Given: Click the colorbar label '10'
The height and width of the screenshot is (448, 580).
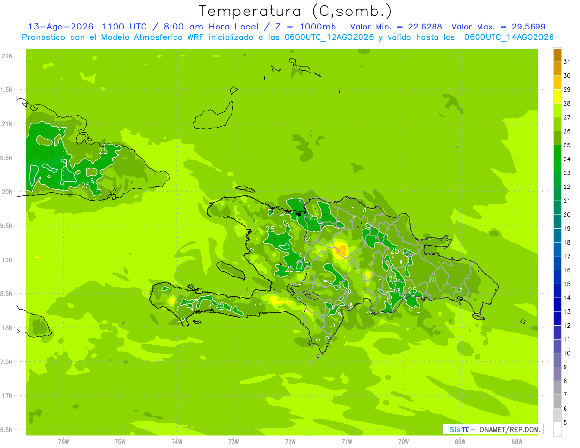Looking at the screenshot, I should coord(567,353).
